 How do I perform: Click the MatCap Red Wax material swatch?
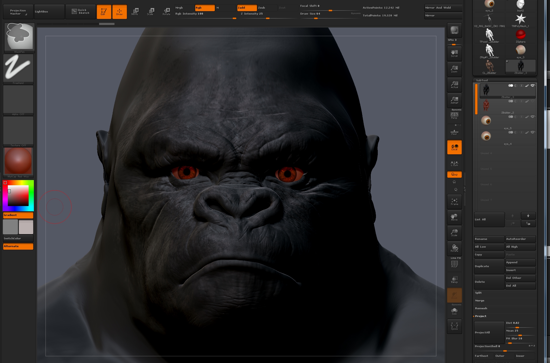click(18, 161)
